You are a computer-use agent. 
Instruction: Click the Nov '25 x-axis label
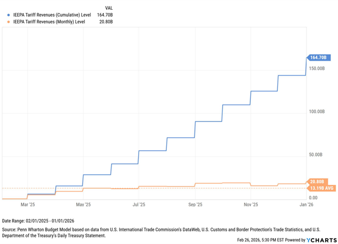[x=251, y=205]
